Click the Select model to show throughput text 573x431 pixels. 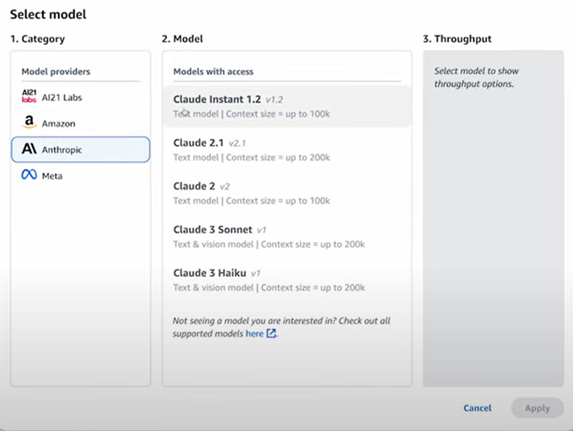coord(477,78)
